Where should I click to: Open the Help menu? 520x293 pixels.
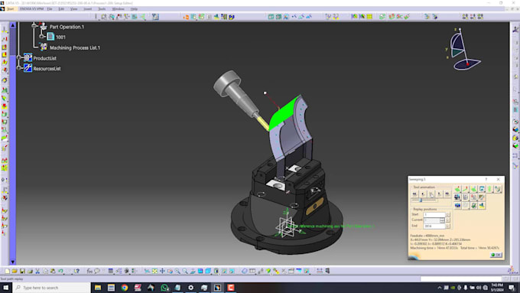tap(134, 9)
